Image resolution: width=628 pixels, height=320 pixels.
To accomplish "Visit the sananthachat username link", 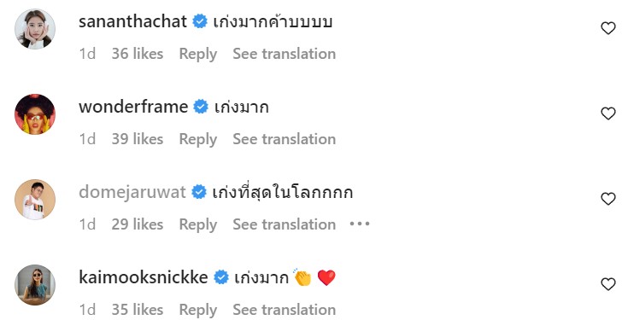I will click(132, 21).
